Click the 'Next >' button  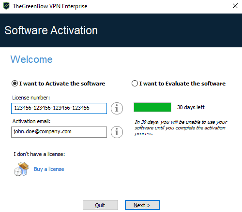tap(142, 205)
